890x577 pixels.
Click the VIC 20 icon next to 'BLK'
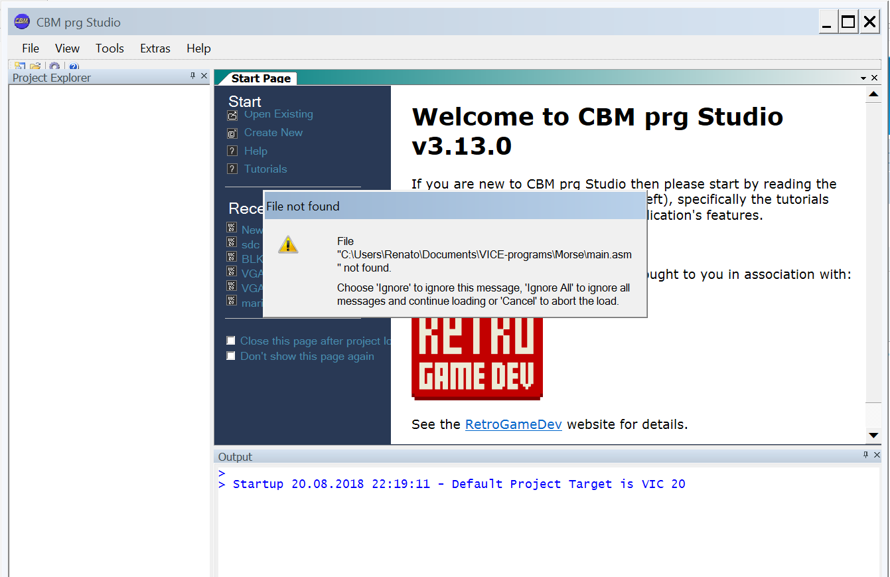point(232,256)
